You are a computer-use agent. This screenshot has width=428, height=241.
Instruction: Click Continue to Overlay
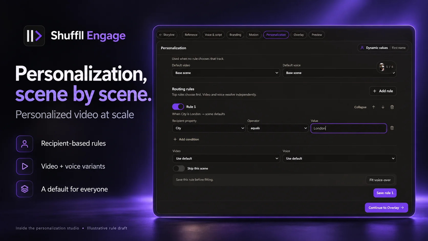[386, 208]
